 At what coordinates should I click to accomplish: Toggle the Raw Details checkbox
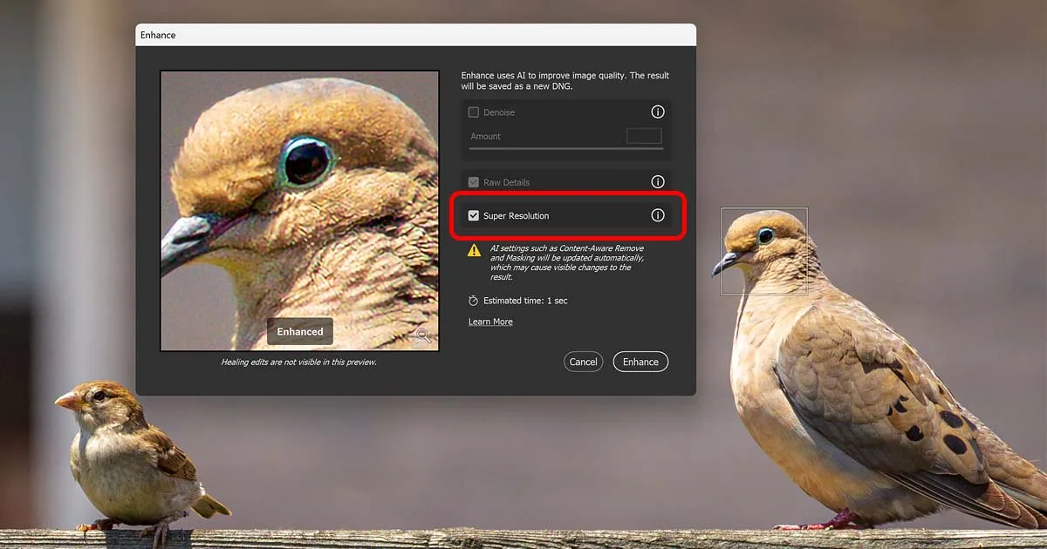(x=473, y=181)
